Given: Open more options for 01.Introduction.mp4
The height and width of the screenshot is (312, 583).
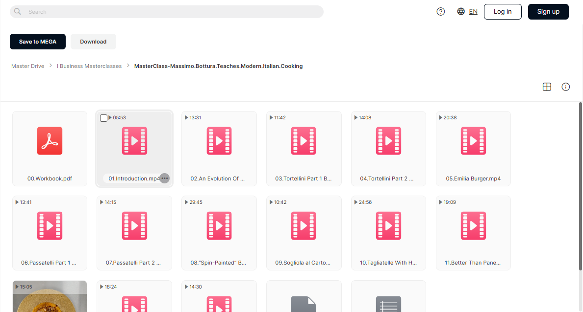Looking at the screenshot, I should pyautogui.click(x=164, y=178).
